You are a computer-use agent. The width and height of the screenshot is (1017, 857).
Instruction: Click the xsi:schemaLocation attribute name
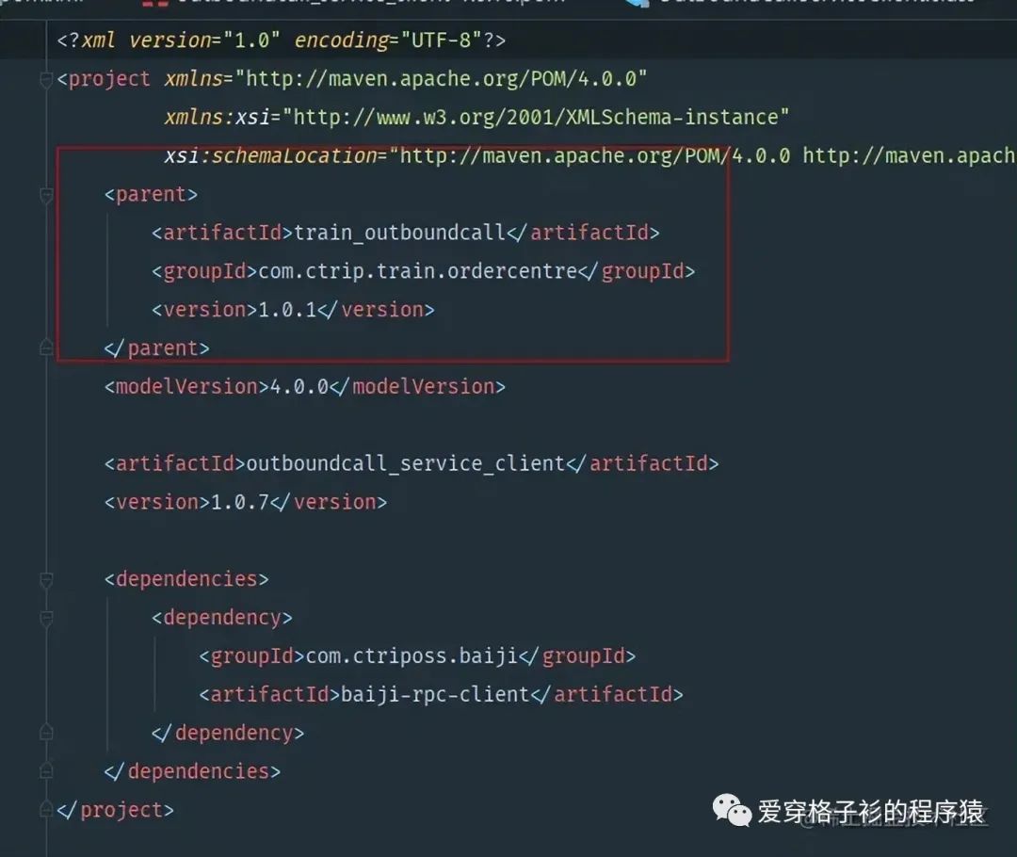[270, 155]
